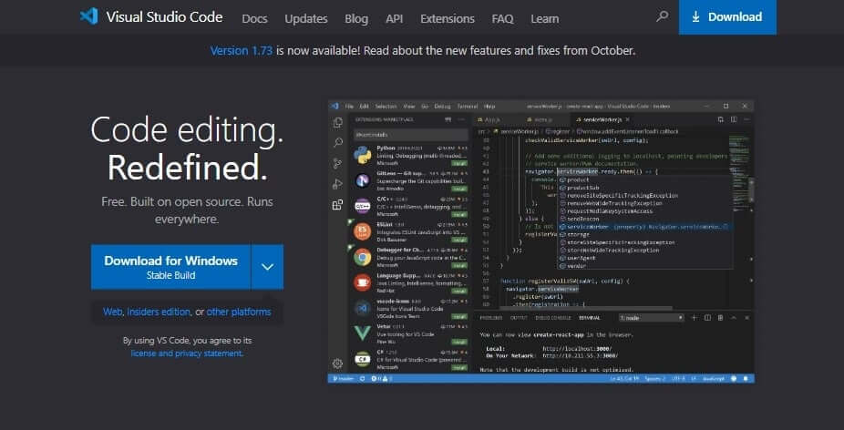Click the new terminal plus icon
This screenshot has height=430, width=844.
(x=694, y=318)
